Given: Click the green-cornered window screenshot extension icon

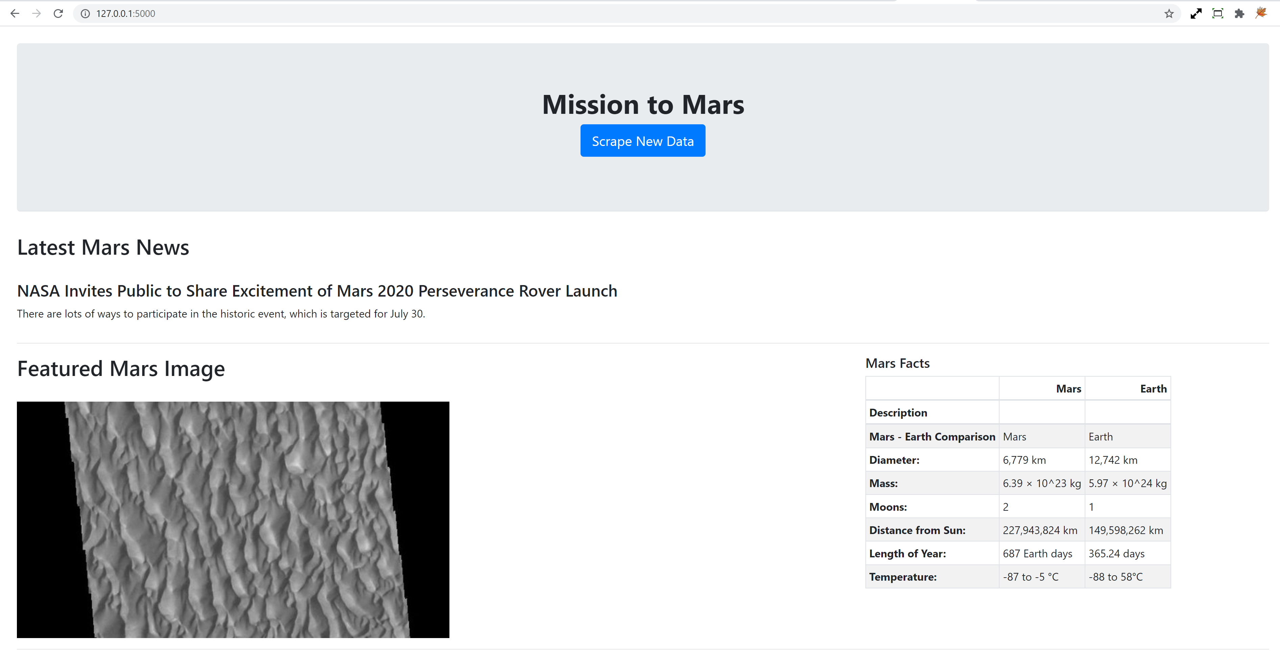Looking at the screenshot, I should (x=1217, y=14).
